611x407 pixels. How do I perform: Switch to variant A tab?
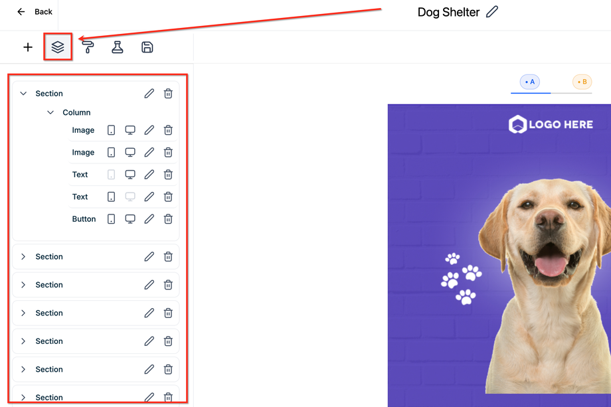tap(529, 82)
